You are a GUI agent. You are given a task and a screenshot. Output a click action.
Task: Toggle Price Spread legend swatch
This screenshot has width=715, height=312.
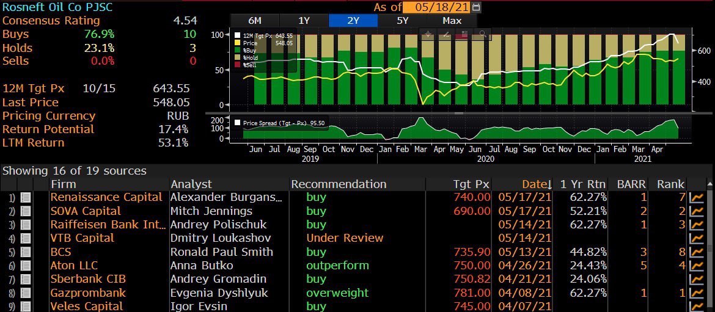pyautogui.click(x=237, y=123)
